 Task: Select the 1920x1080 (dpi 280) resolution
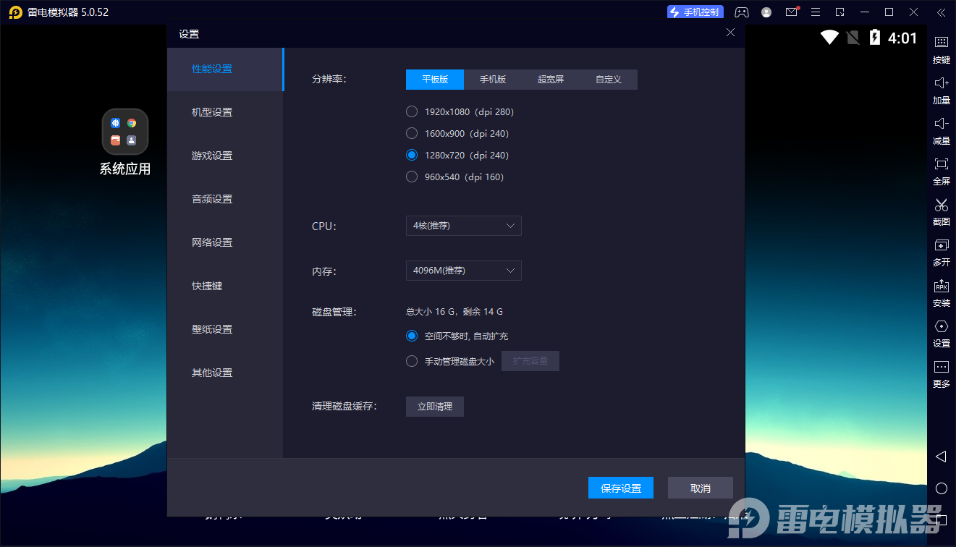click(412, 111)
